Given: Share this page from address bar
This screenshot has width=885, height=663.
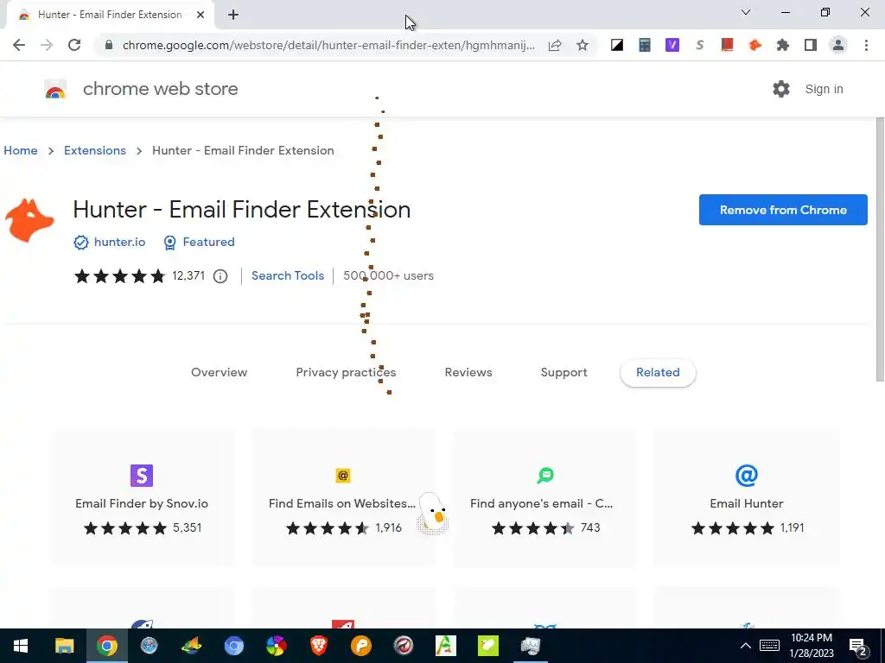Looking at the screenshot, I should (x=555, y=45).
